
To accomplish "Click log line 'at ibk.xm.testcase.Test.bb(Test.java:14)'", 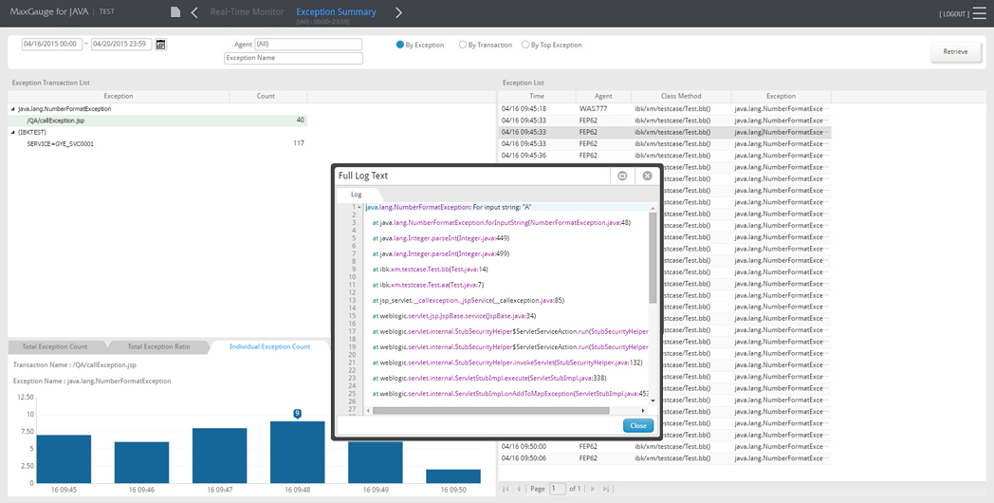I will (x=430, y=270).
